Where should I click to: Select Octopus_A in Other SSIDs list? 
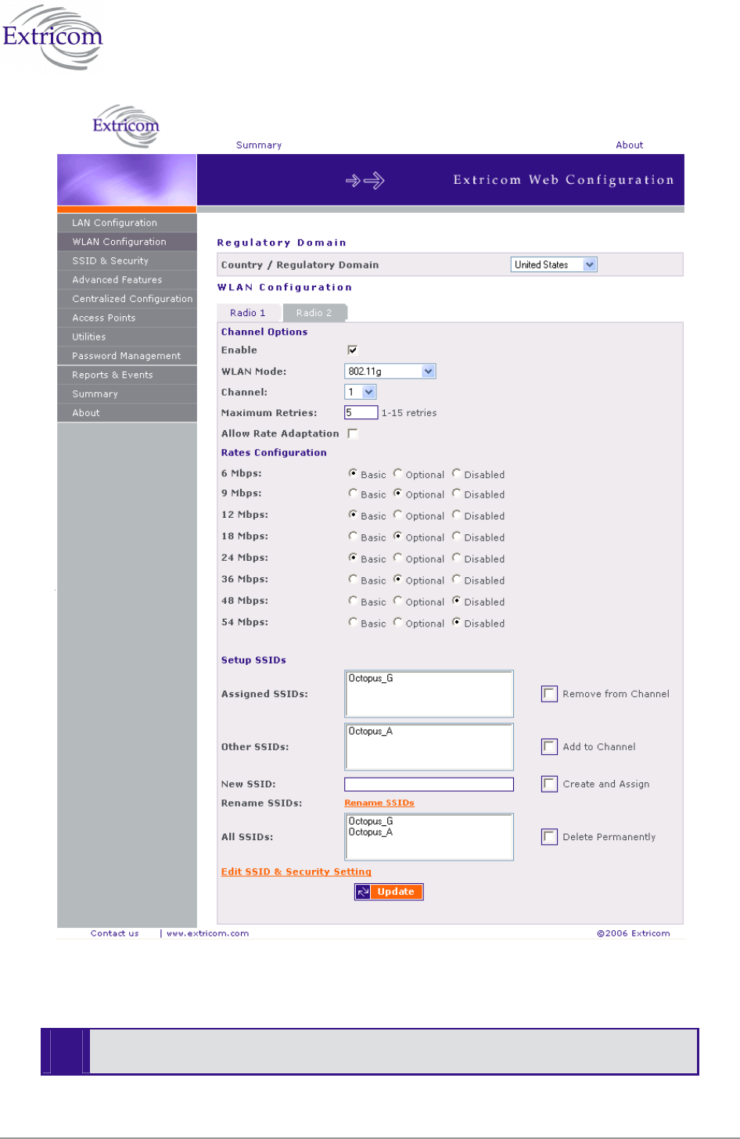371,731
